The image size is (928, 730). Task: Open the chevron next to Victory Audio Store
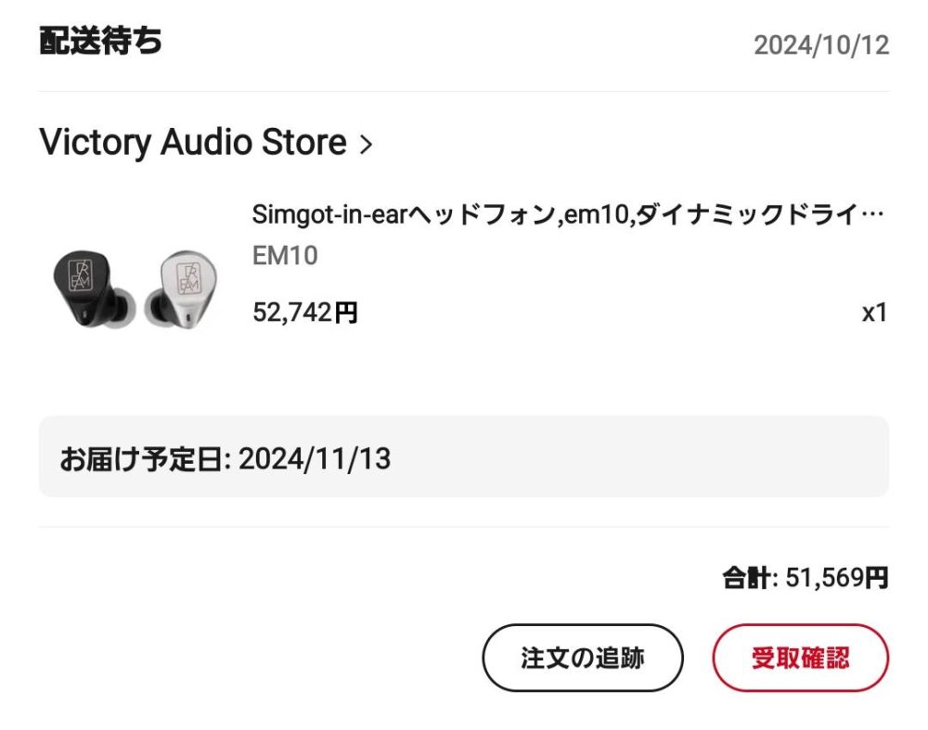367,144
